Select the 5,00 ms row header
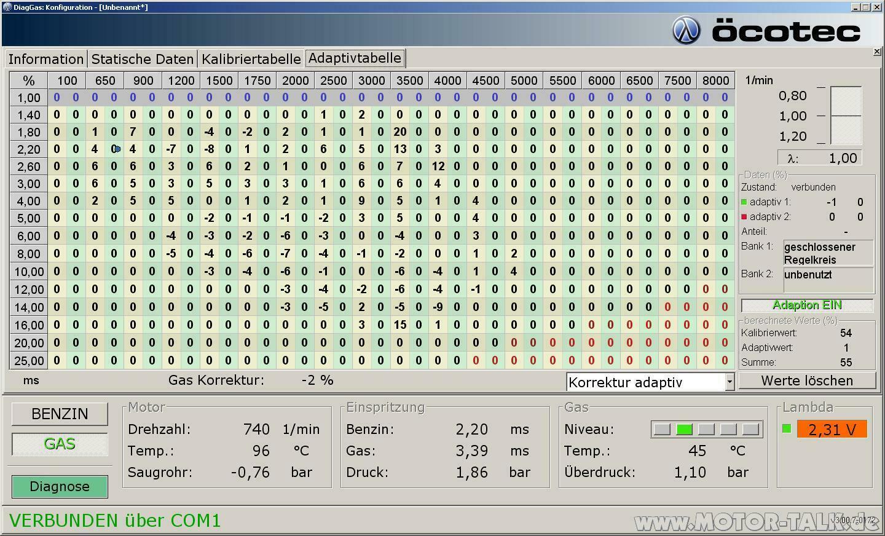885x536 pixels. [x=29, y=218]
